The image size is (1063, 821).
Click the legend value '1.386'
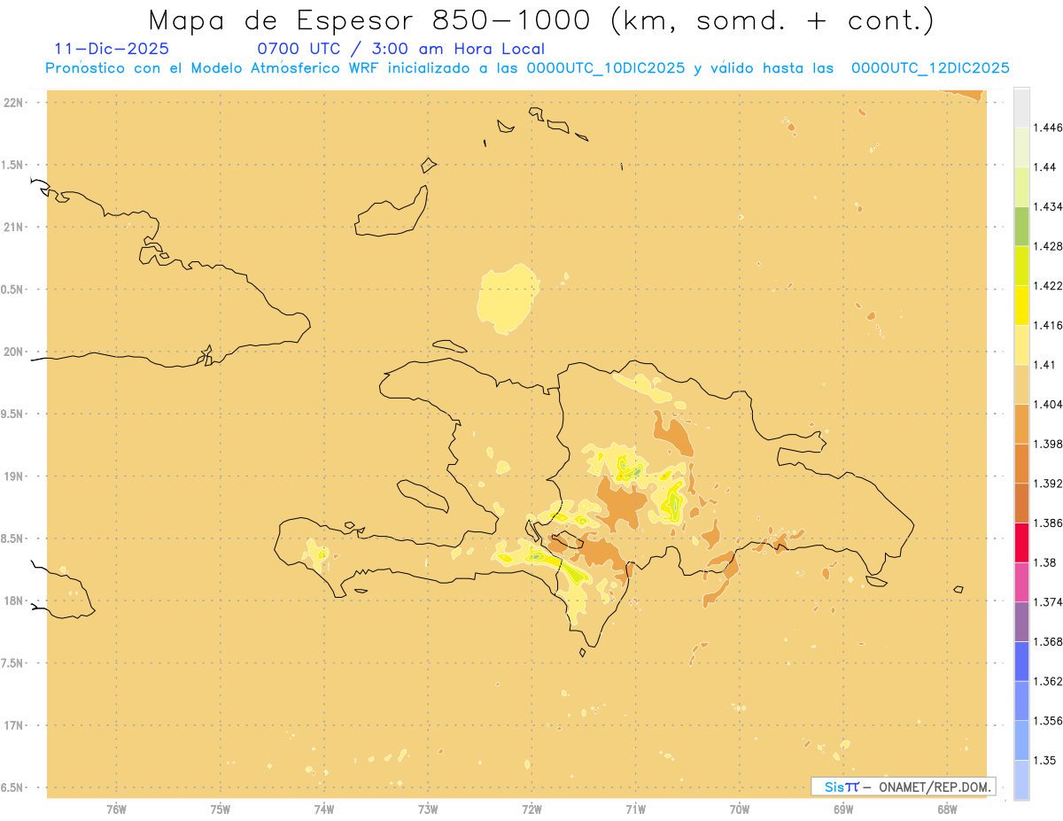coord(1047,523)
